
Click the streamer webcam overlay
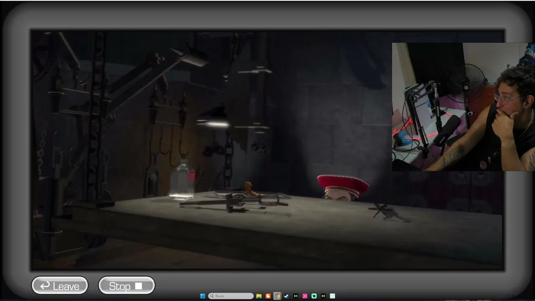pyautogui.click(x=463, y=107)
